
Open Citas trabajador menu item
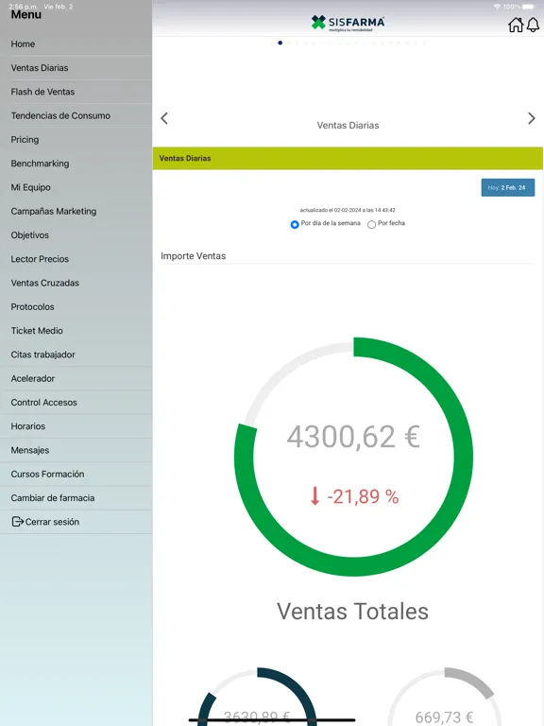pos(76,354)
